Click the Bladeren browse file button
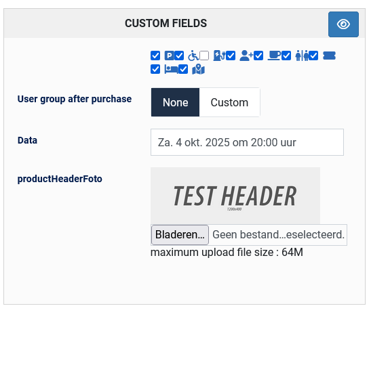Viewport: 369px width, 388px height. (x=180, y=234)
